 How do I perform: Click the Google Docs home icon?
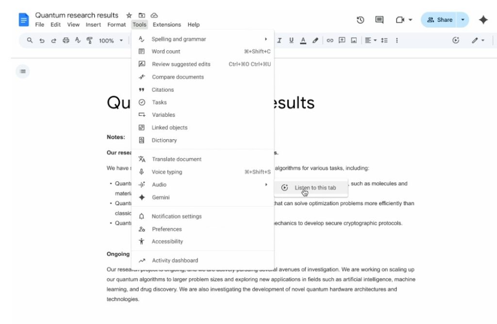coord(23,19)
